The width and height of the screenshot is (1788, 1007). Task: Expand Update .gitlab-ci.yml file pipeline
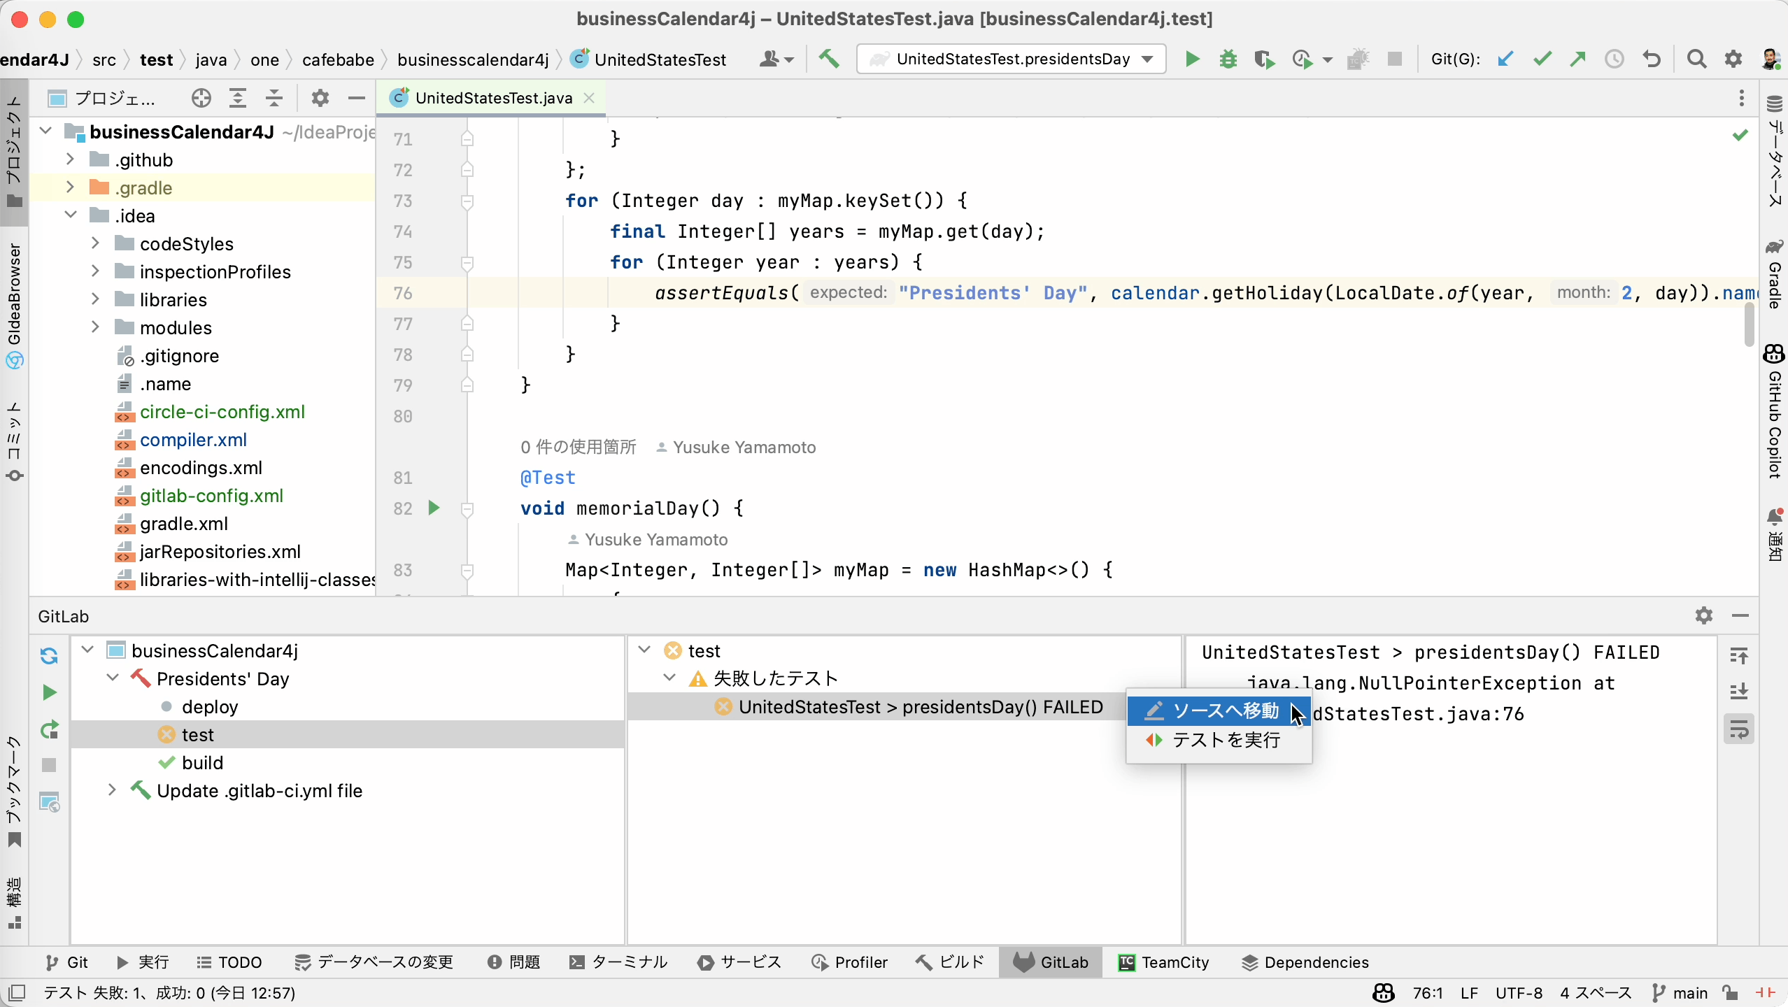113,790
